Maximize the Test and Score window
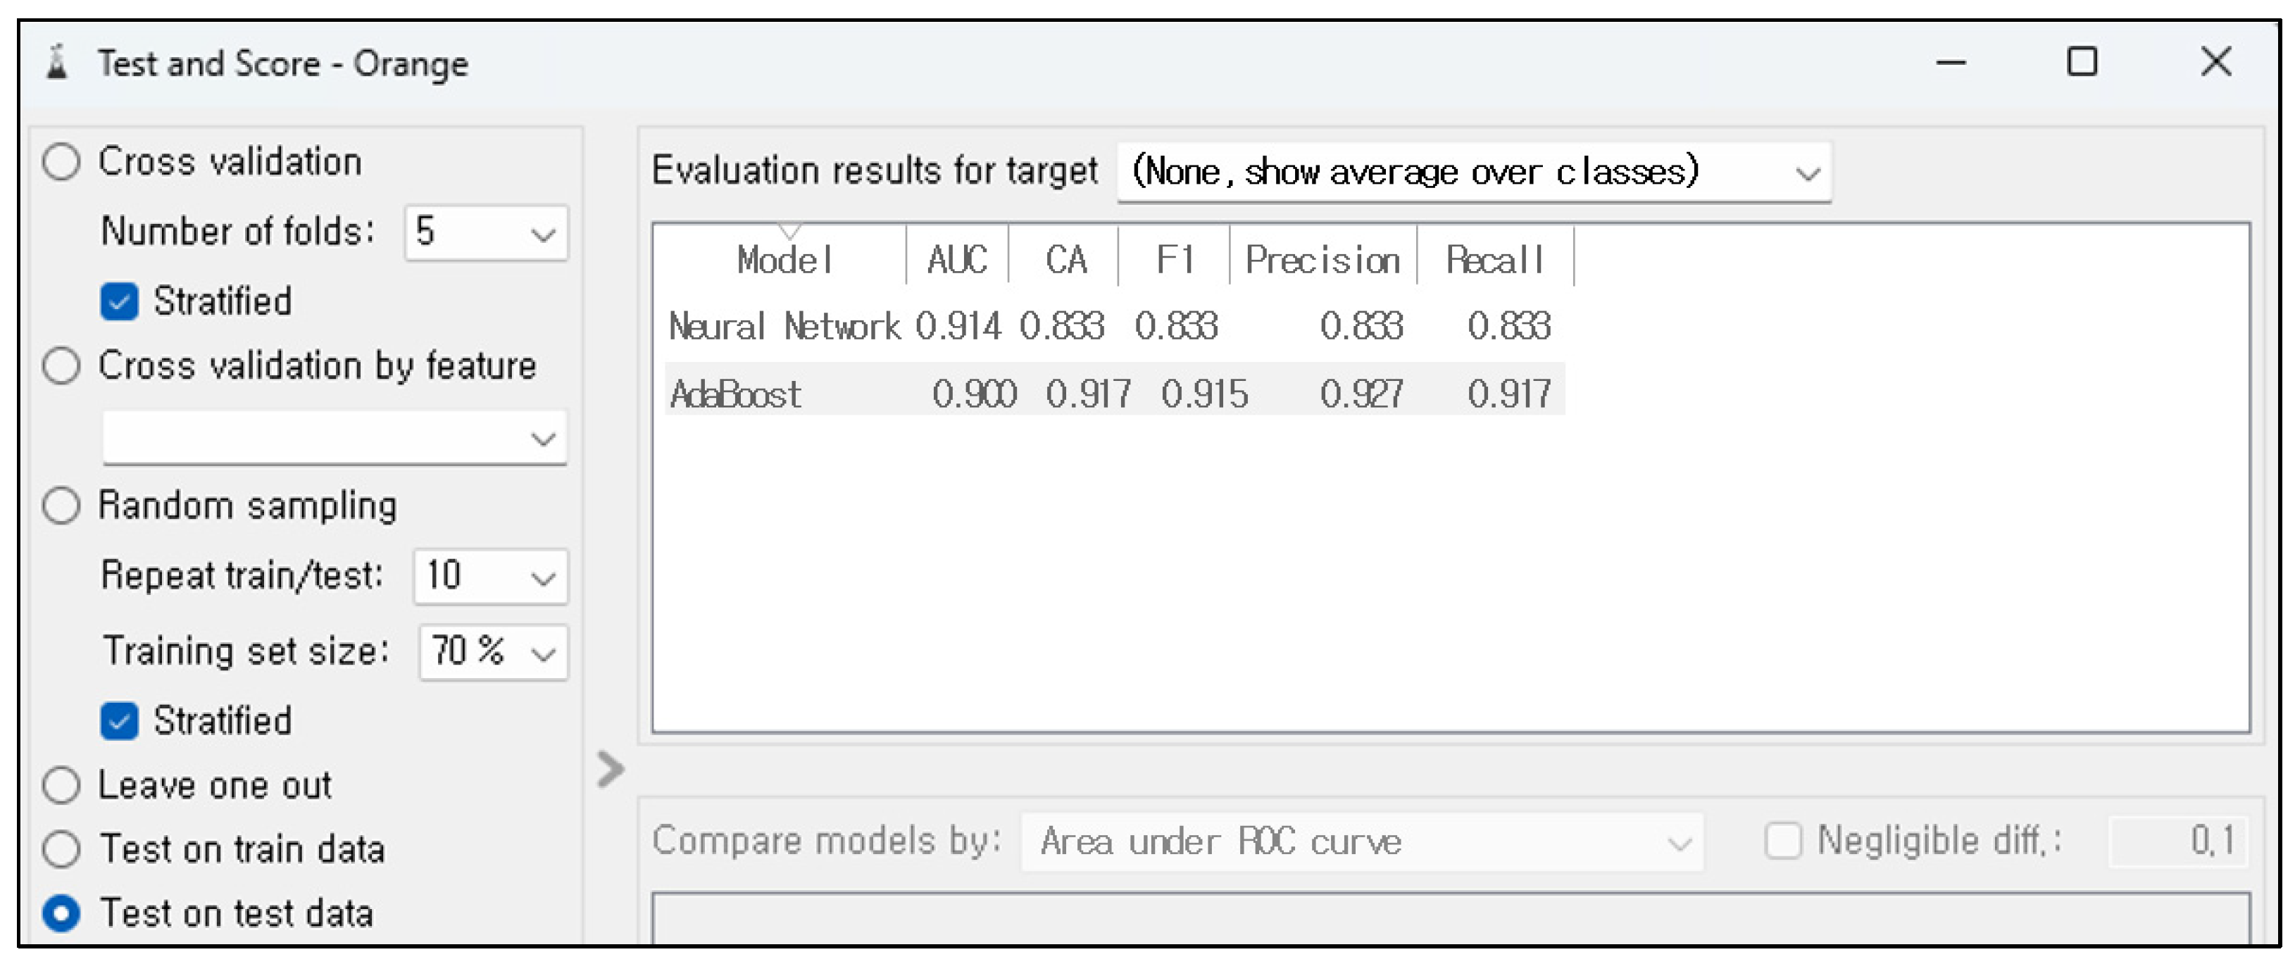 2081,63
